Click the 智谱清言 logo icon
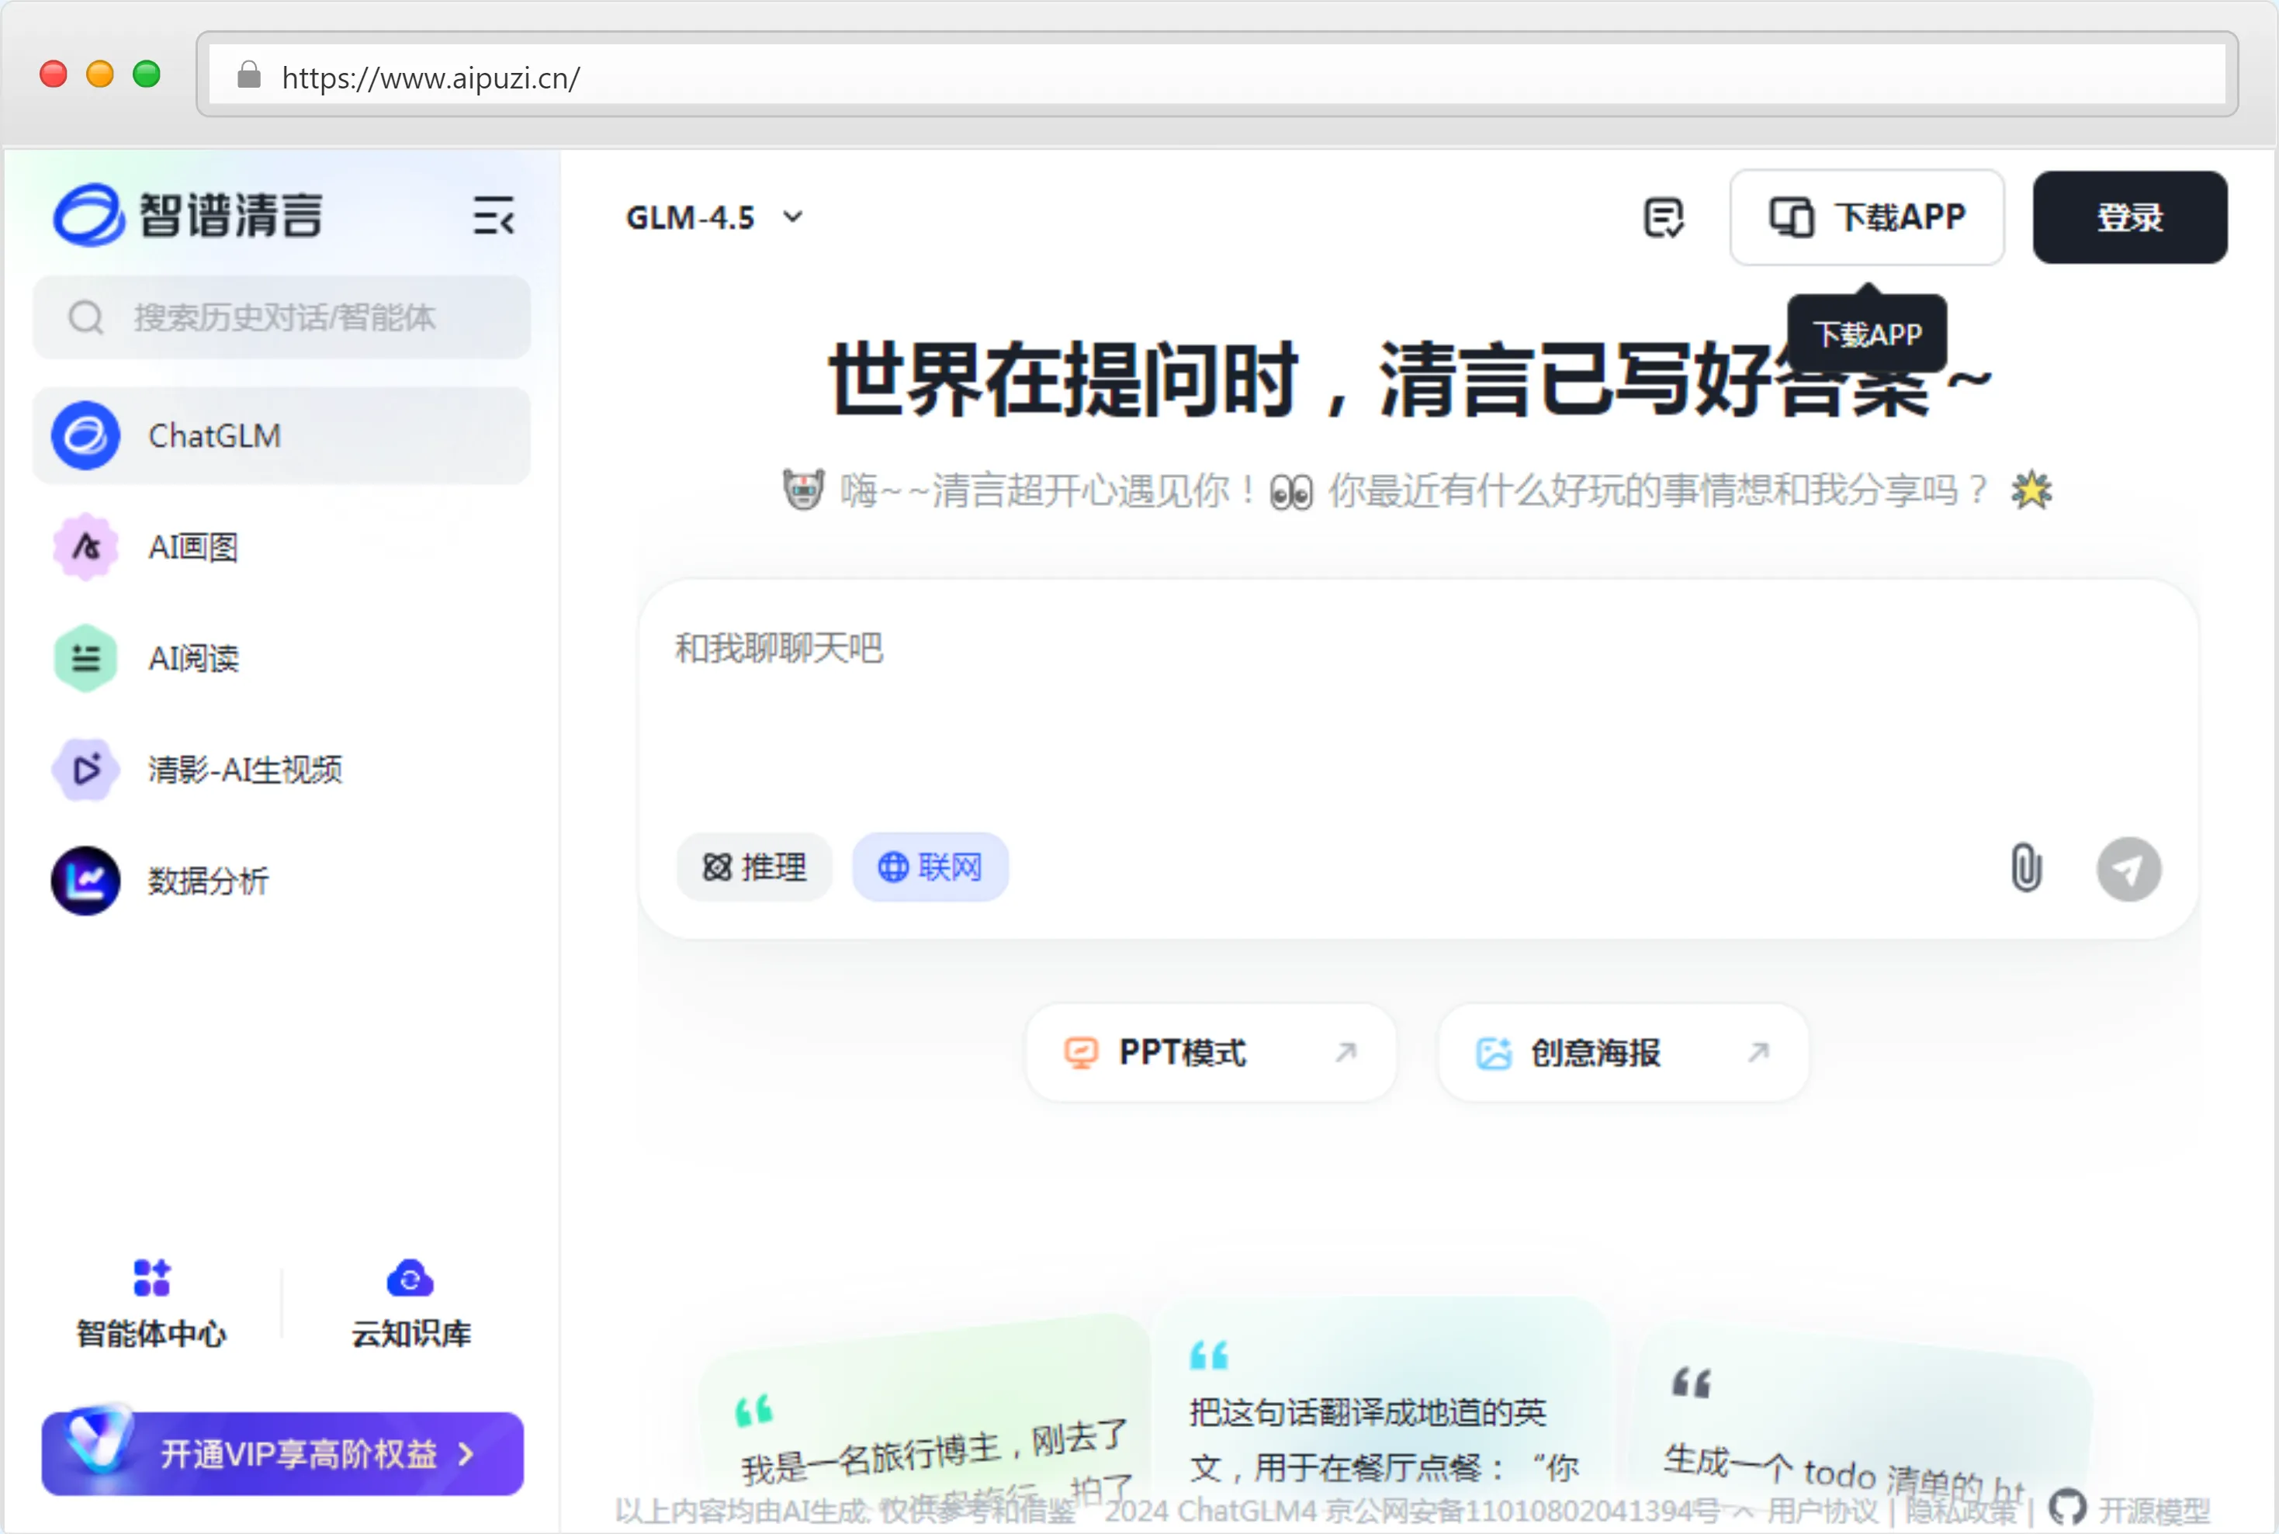 coord(88,215)
